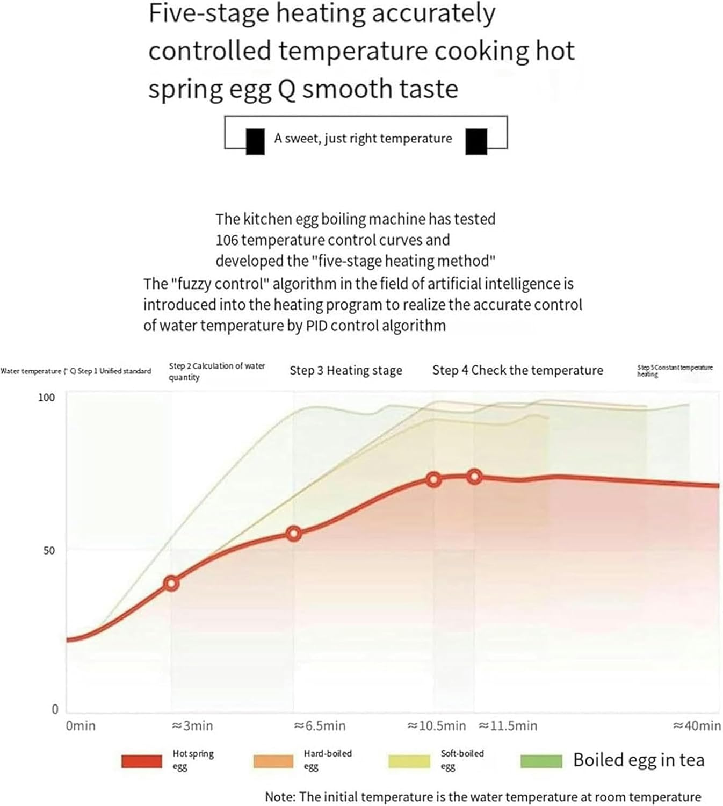Select the orange Hard-boiled egg legend swatch
Screen dimensions: 723x806
273,761
